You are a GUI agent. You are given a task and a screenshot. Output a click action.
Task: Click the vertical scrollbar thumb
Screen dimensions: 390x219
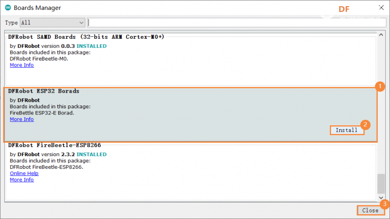coord(381,184)
